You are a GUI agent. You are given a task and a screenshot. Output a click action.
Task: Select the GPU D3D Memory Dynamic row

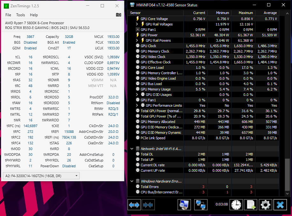click(203, 133)
